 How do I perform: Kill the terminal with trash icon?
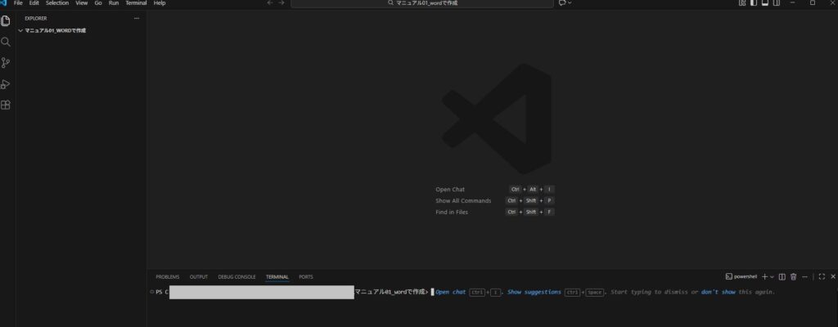click(x=793, y=277)
